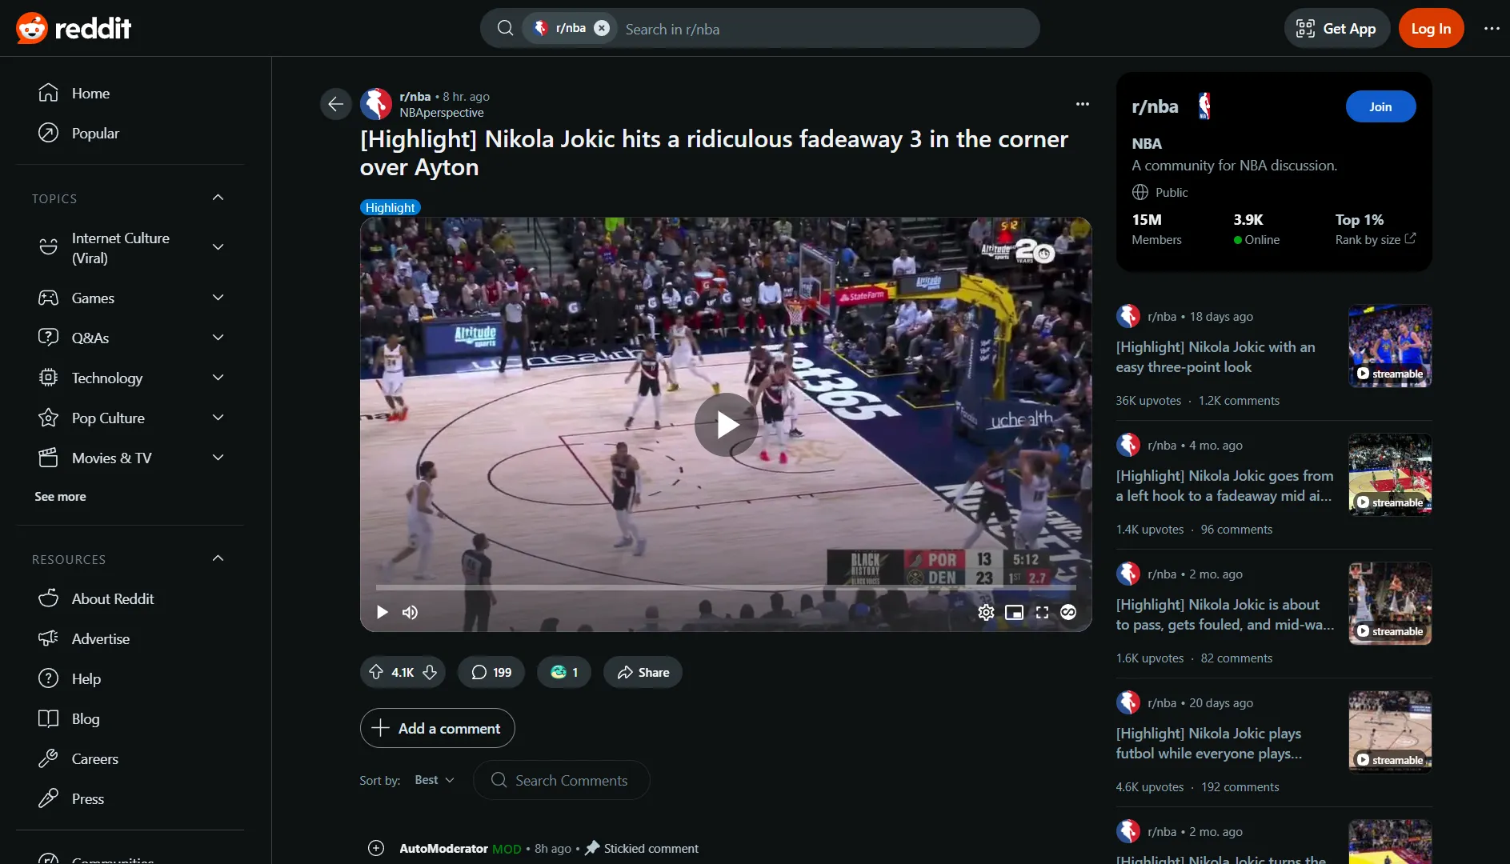The image size is (1510, 864).
Task: Click the back arrow to return to feed
Action: [x=335, y=103]
